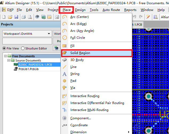Select PcbLib1.PcbLib in project tree
Image resolution: width=169 pixels, height=134 pixels.
pos(29,69)
